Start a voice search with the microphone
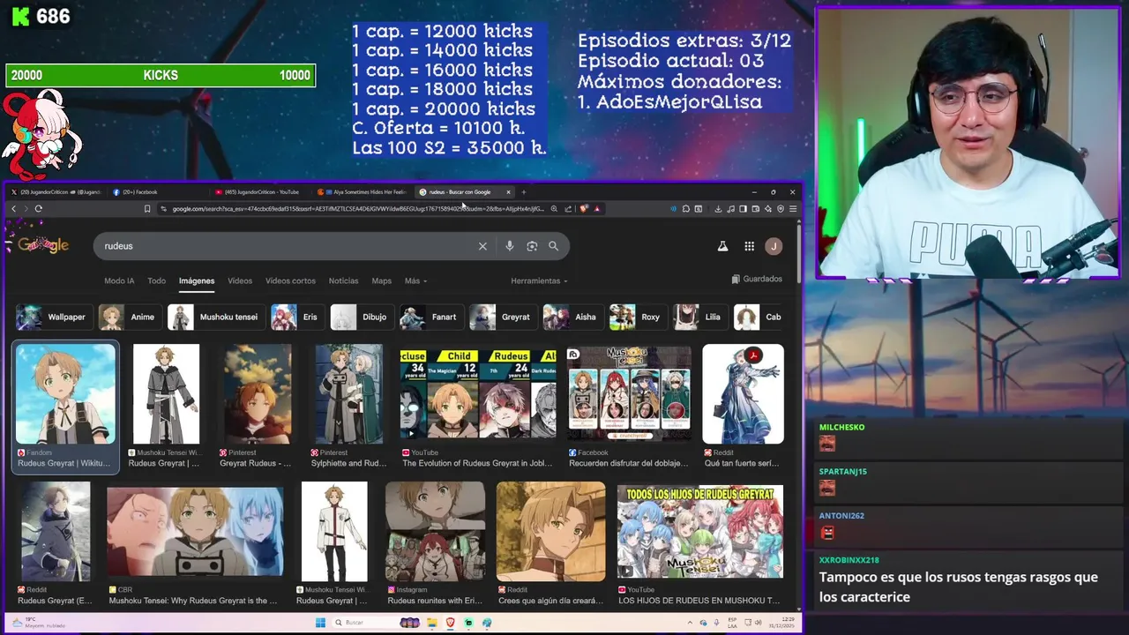The height and width of the screenshot is (635, 1129). click(x=509, y=246)
